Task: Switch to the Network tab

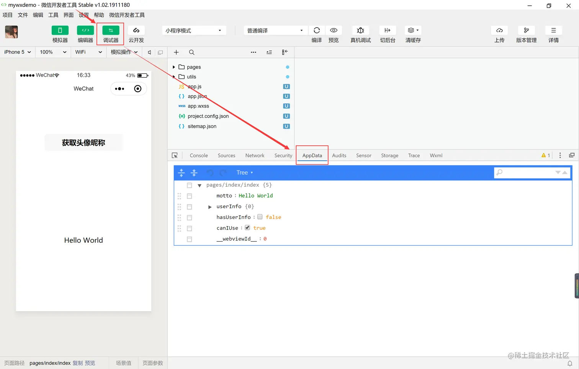Action: [x=255, y=155]
